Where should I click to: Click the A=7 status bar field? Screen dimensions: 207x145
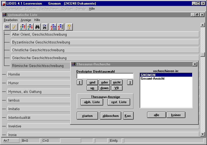click(x=11, y=140)
